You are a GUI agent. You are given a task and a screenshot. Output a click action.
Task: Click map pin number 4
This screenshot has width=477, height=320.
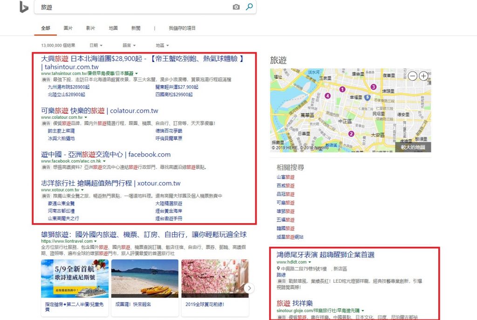327,96
